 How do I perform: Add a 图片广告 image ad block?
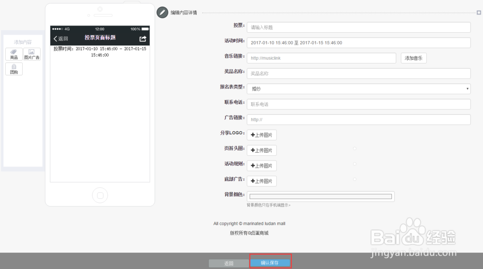click(32, 54)
